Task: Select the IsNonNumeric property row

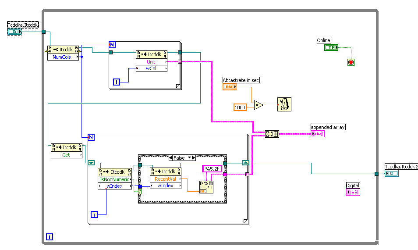Action: tap(115, 179)
